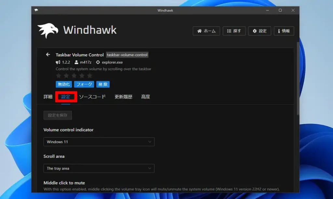Rate the mod with the fifth star
Viewport: 333px width, 199px height.
(90, 76)
